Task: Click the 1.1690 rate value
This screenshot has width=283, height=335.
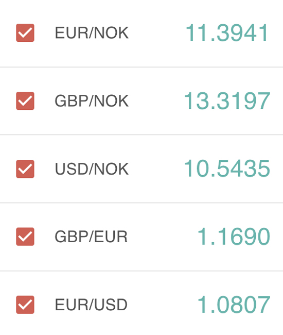Action: 234,237
